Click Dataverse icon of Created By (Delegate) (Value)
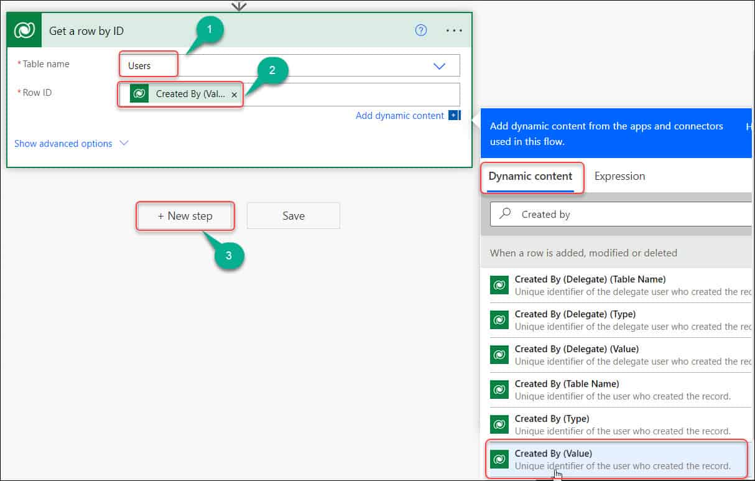 (499, 355)
